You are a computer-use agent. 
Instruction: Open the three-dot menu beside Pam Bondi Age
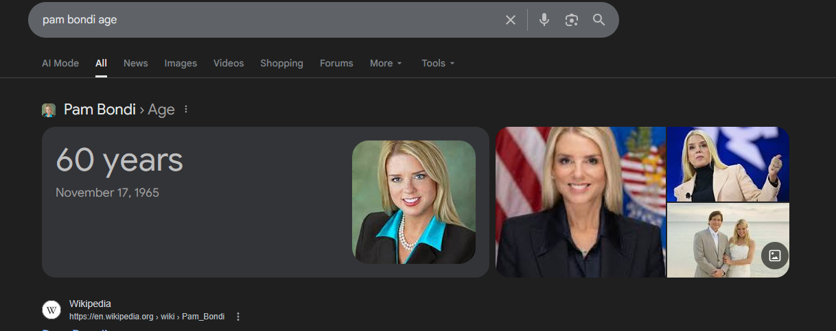[x=186, y=110]
